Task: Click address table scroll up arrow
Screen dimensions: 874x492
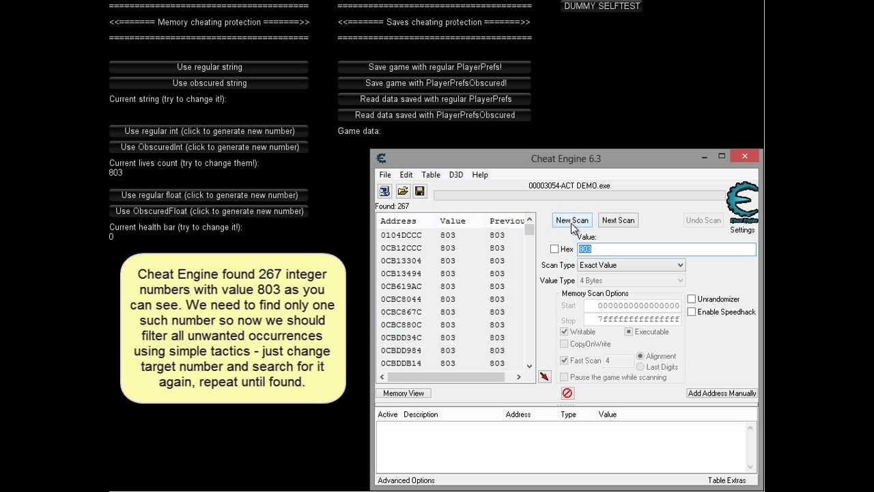Action: coord(750,428)
